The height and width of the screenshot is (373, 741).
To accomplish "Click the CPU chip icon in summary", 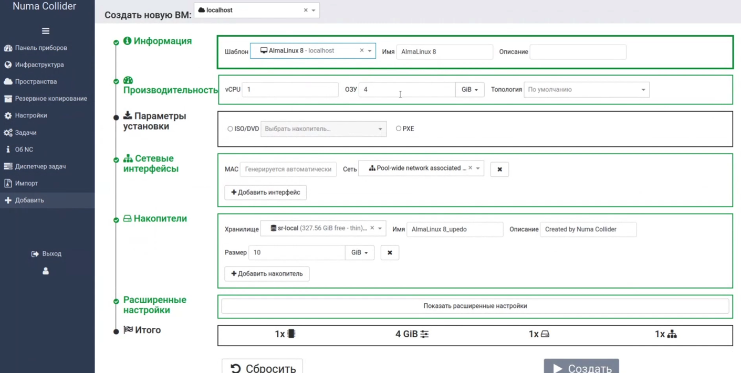I will (x=291, y=334).
